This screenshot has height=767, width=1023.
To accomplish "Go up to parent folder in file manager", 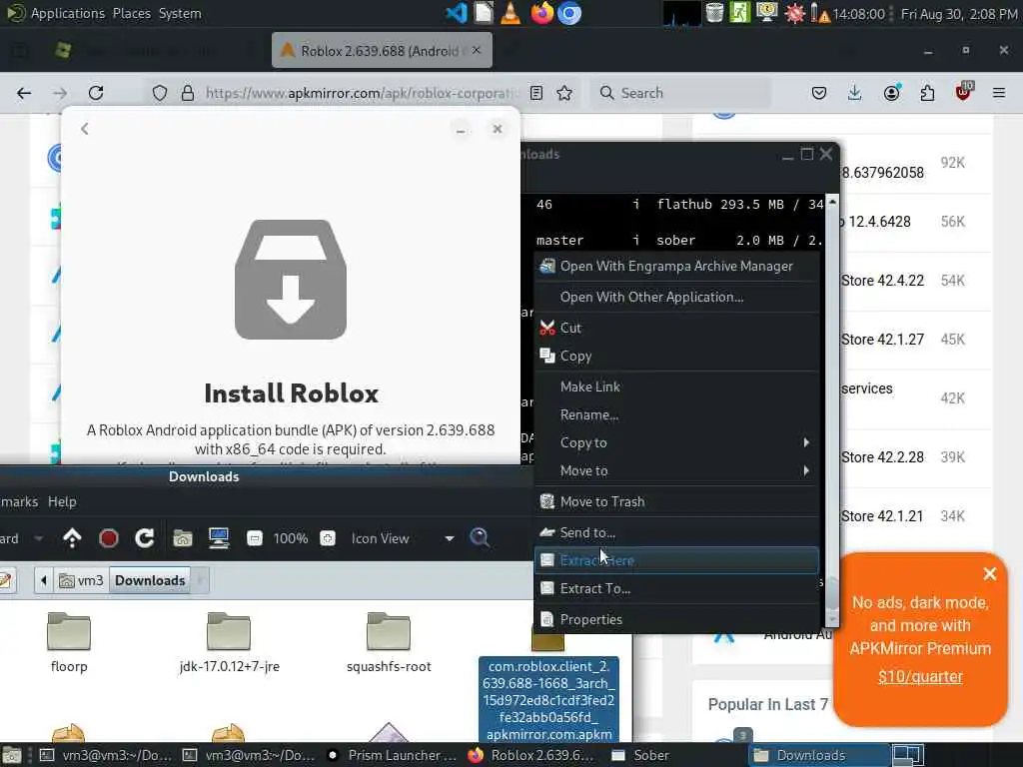I will (x=72, y=538).
